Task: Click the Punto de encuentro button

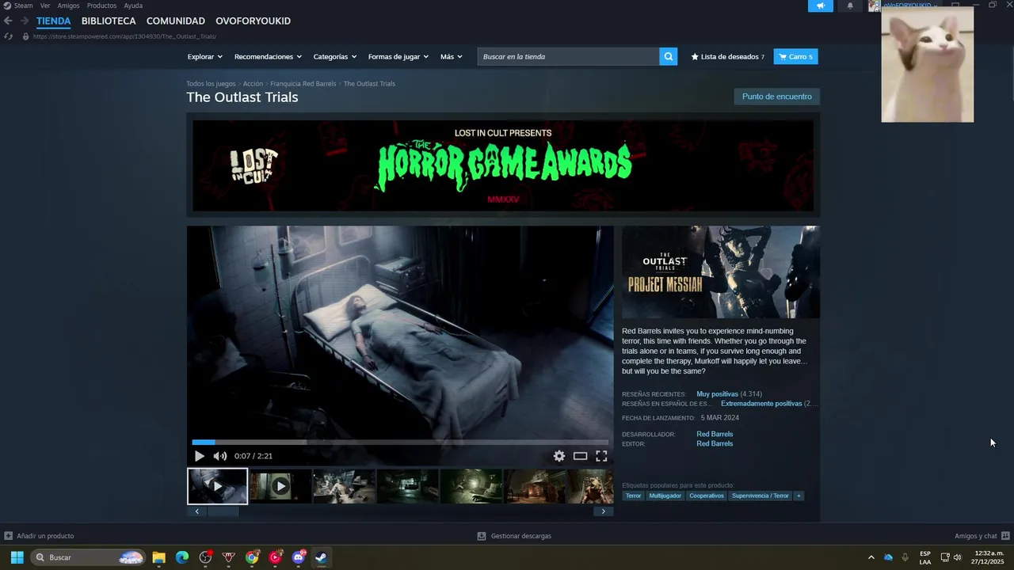Action: pos(776,97)
